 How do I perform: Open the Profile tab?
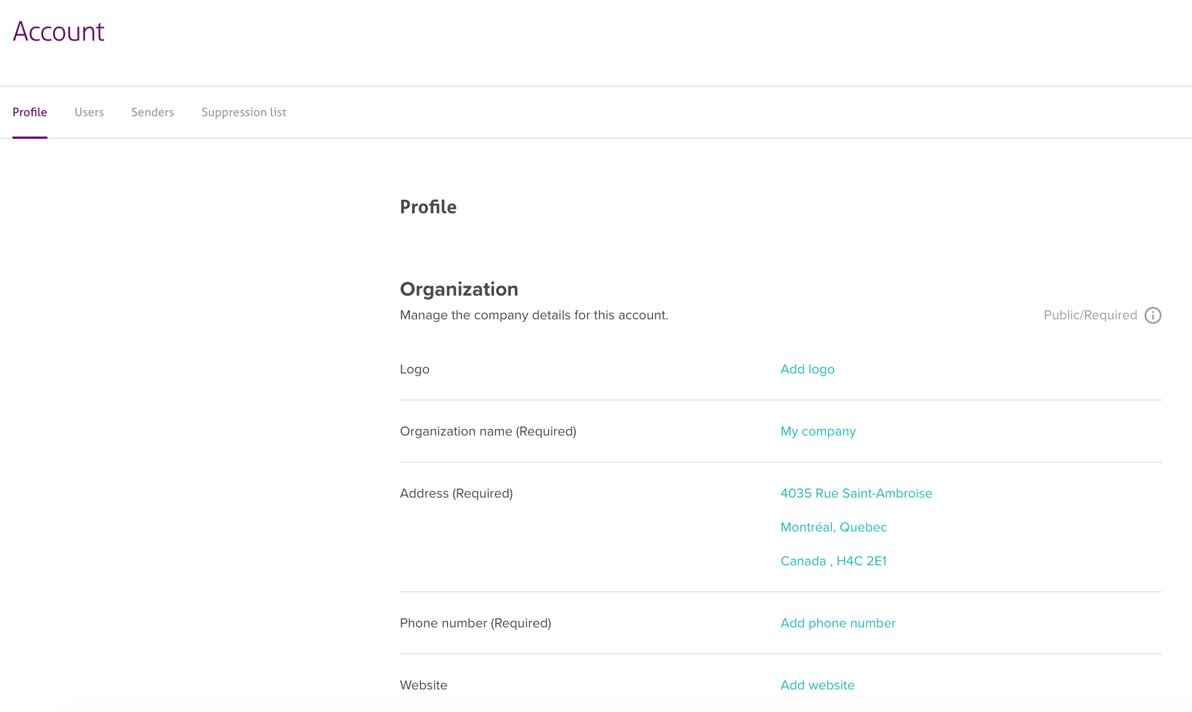coord(30,112)
